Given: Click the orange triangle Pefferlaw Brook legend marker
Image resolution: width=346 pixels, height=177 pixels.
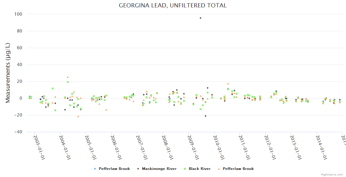Looking at the screenshot, I should [x=219, y=169].
